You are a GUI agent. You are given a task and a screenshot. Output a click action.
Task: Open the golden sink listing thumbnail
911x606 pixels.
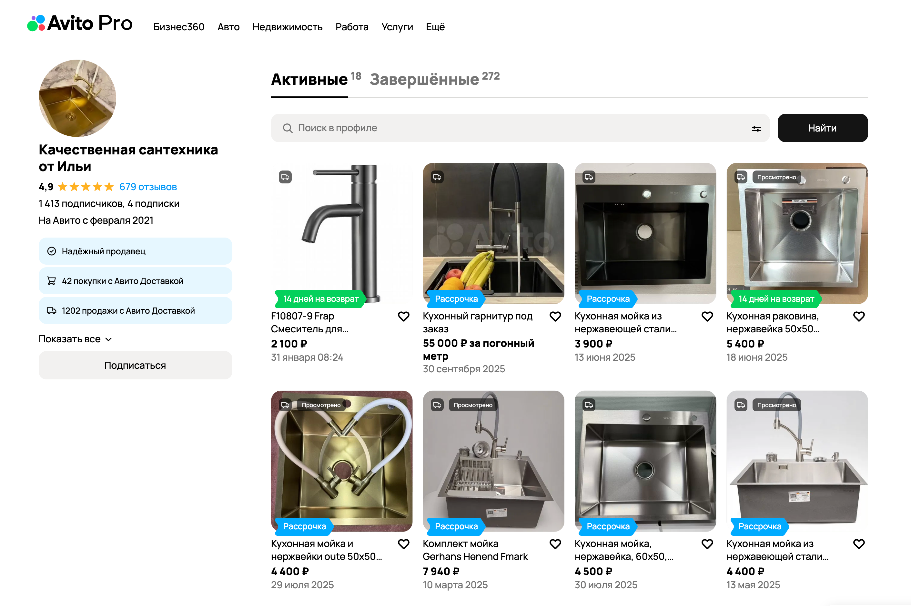point(341,461)
